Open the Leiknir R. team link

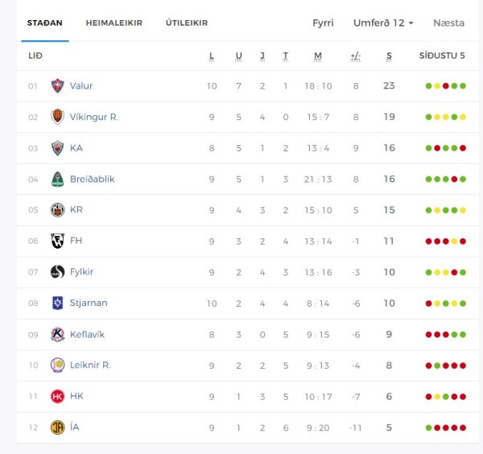click(x=90, y=365)
